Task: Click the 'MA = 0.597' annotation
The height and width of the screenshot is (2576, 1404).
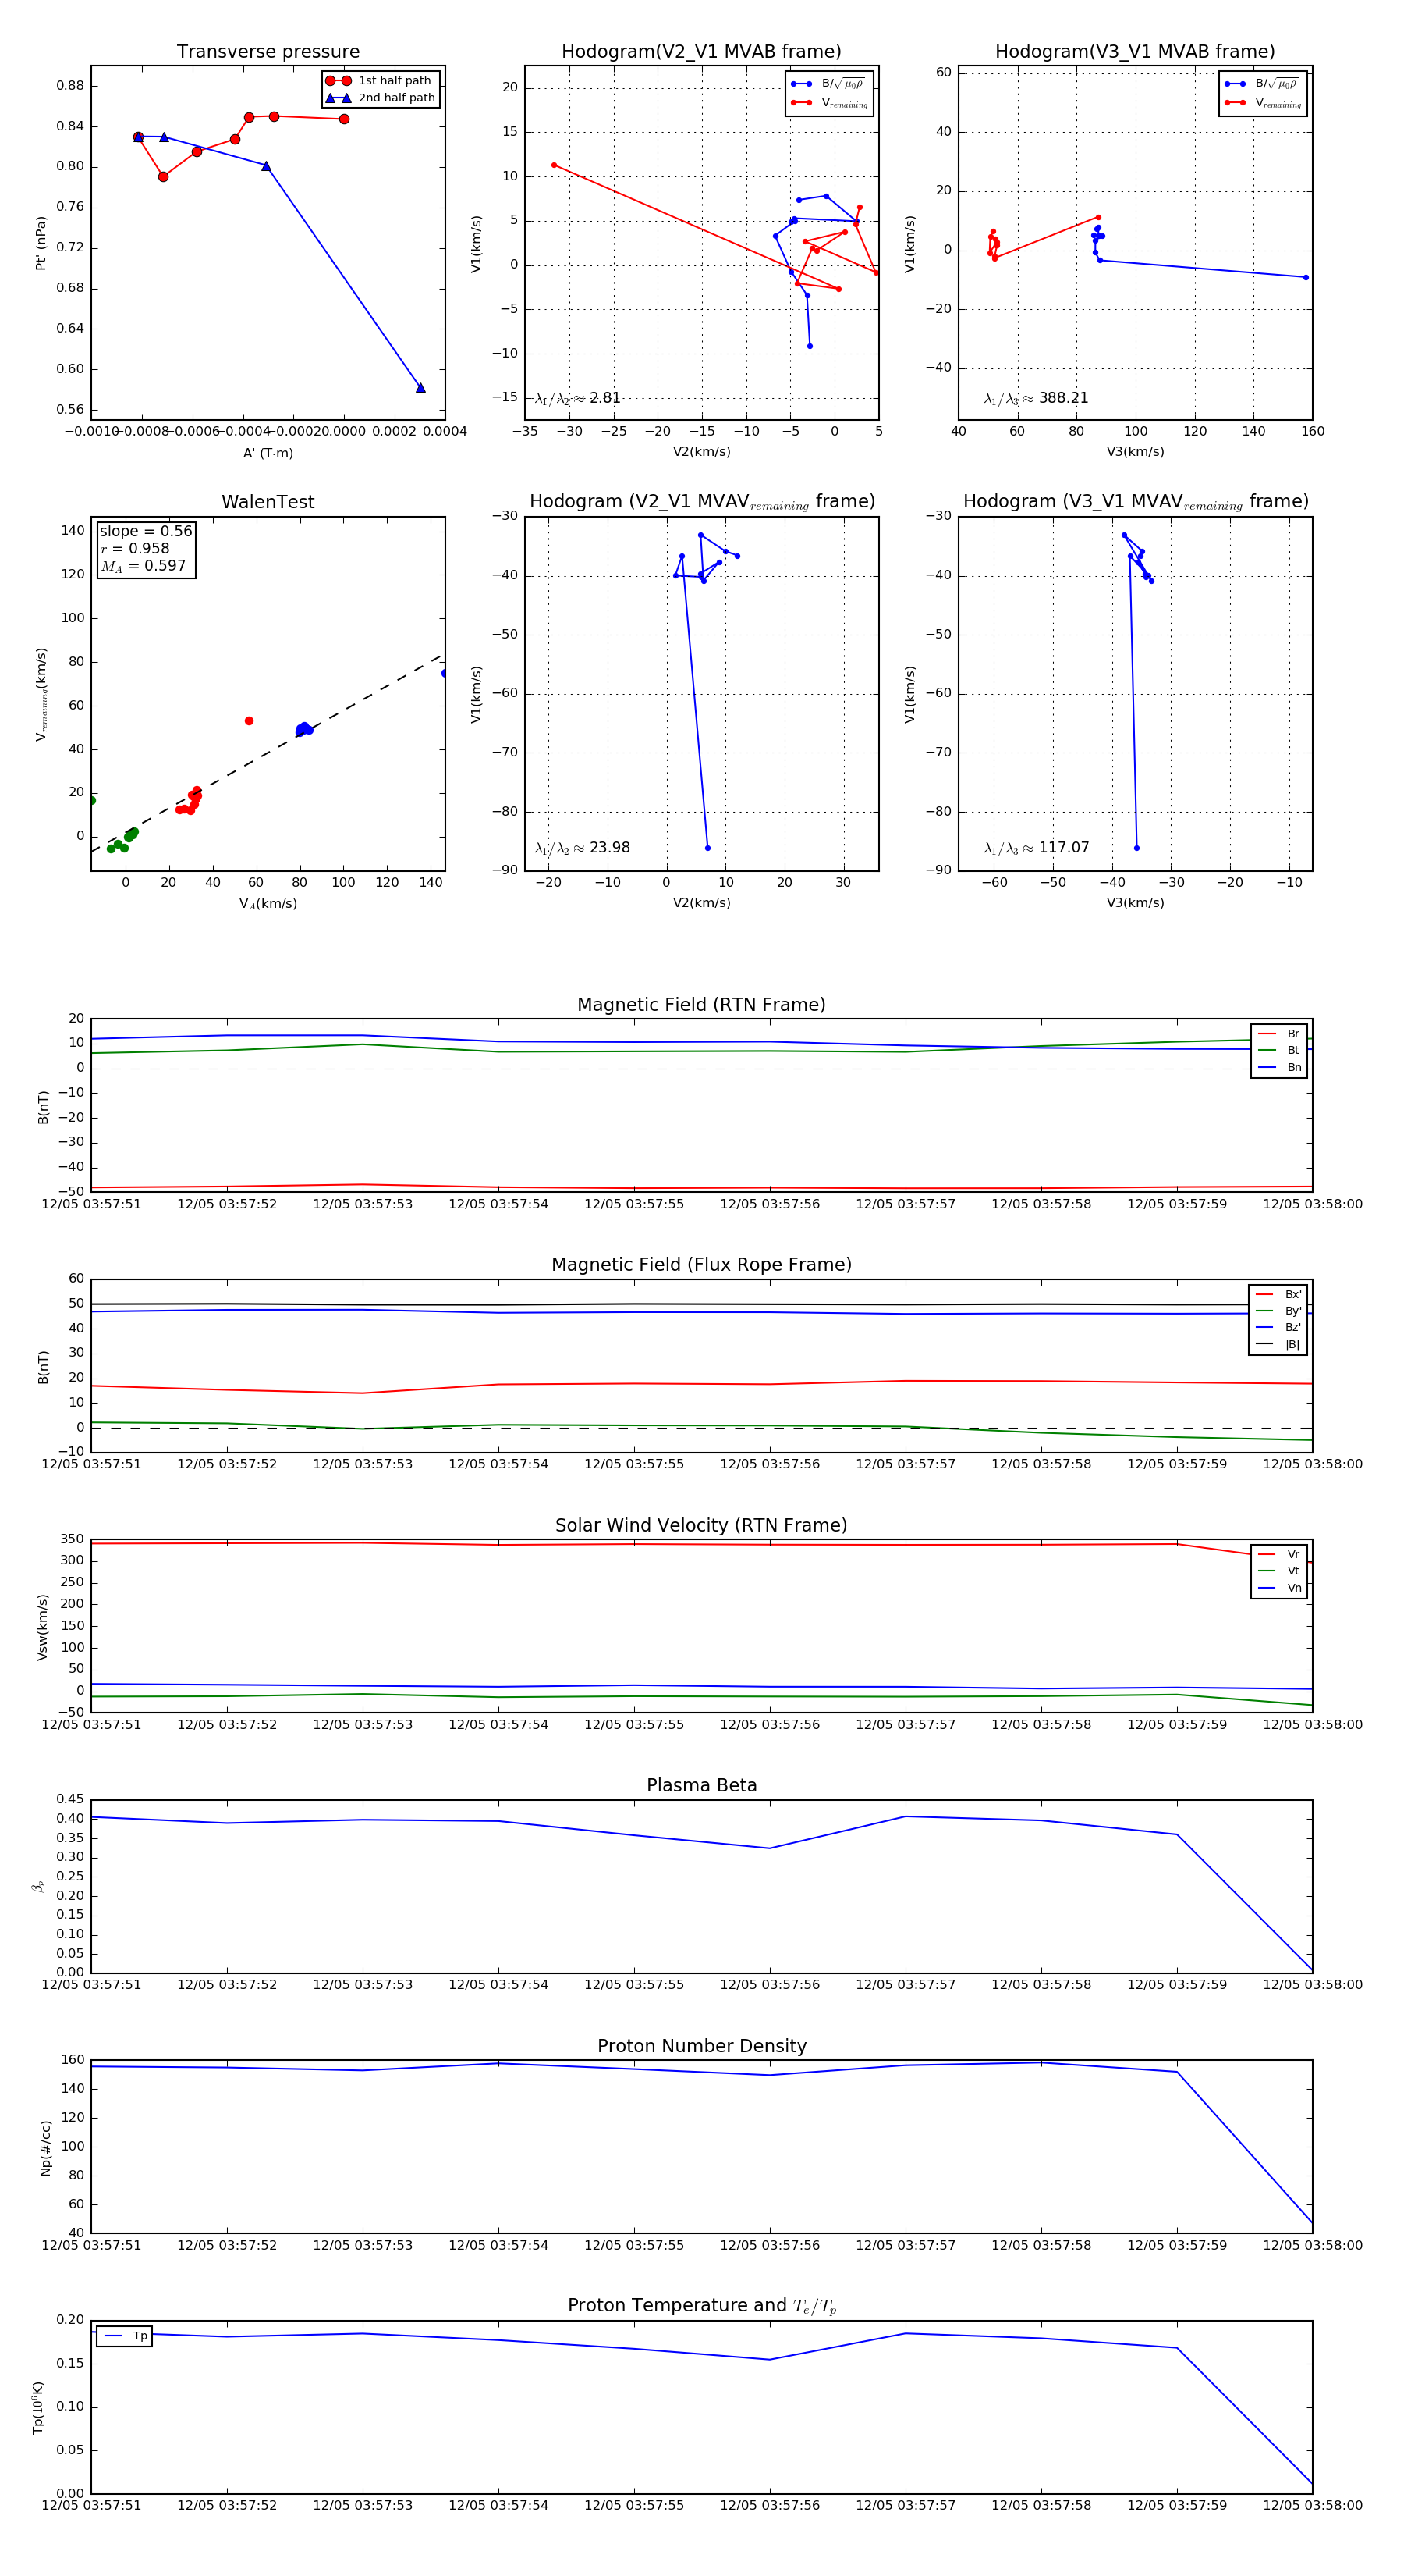Action: 143,566
